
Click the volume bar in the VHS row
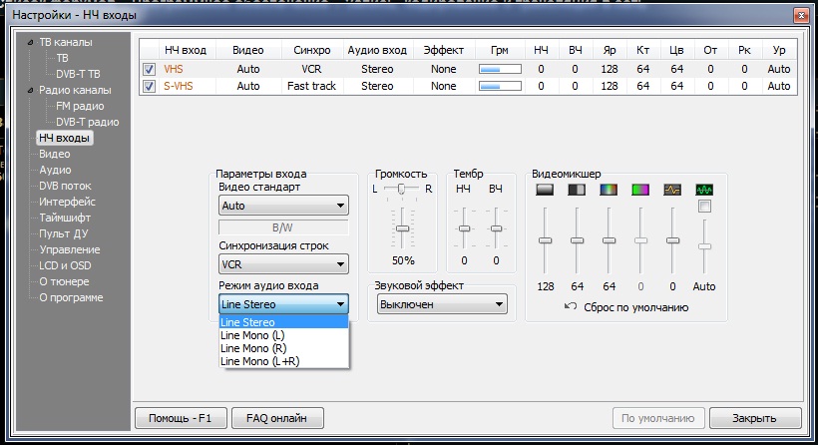click(x=500, y=70)
